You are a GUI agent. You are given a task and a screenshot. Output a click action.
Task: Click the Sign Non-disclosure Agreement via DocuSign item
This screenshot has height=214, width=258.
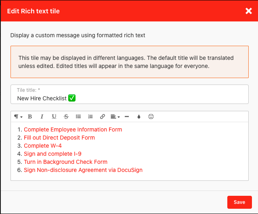coord(83,170)
